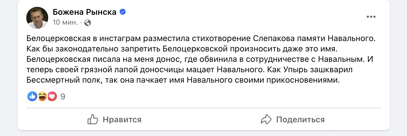
Task: Click the first post line mentioning Слепакова
Action: click(202, 39)
